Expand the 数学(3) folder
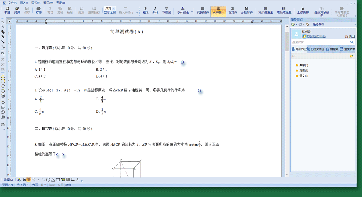This screenshot has width=362, height=197. coord(303,65)
